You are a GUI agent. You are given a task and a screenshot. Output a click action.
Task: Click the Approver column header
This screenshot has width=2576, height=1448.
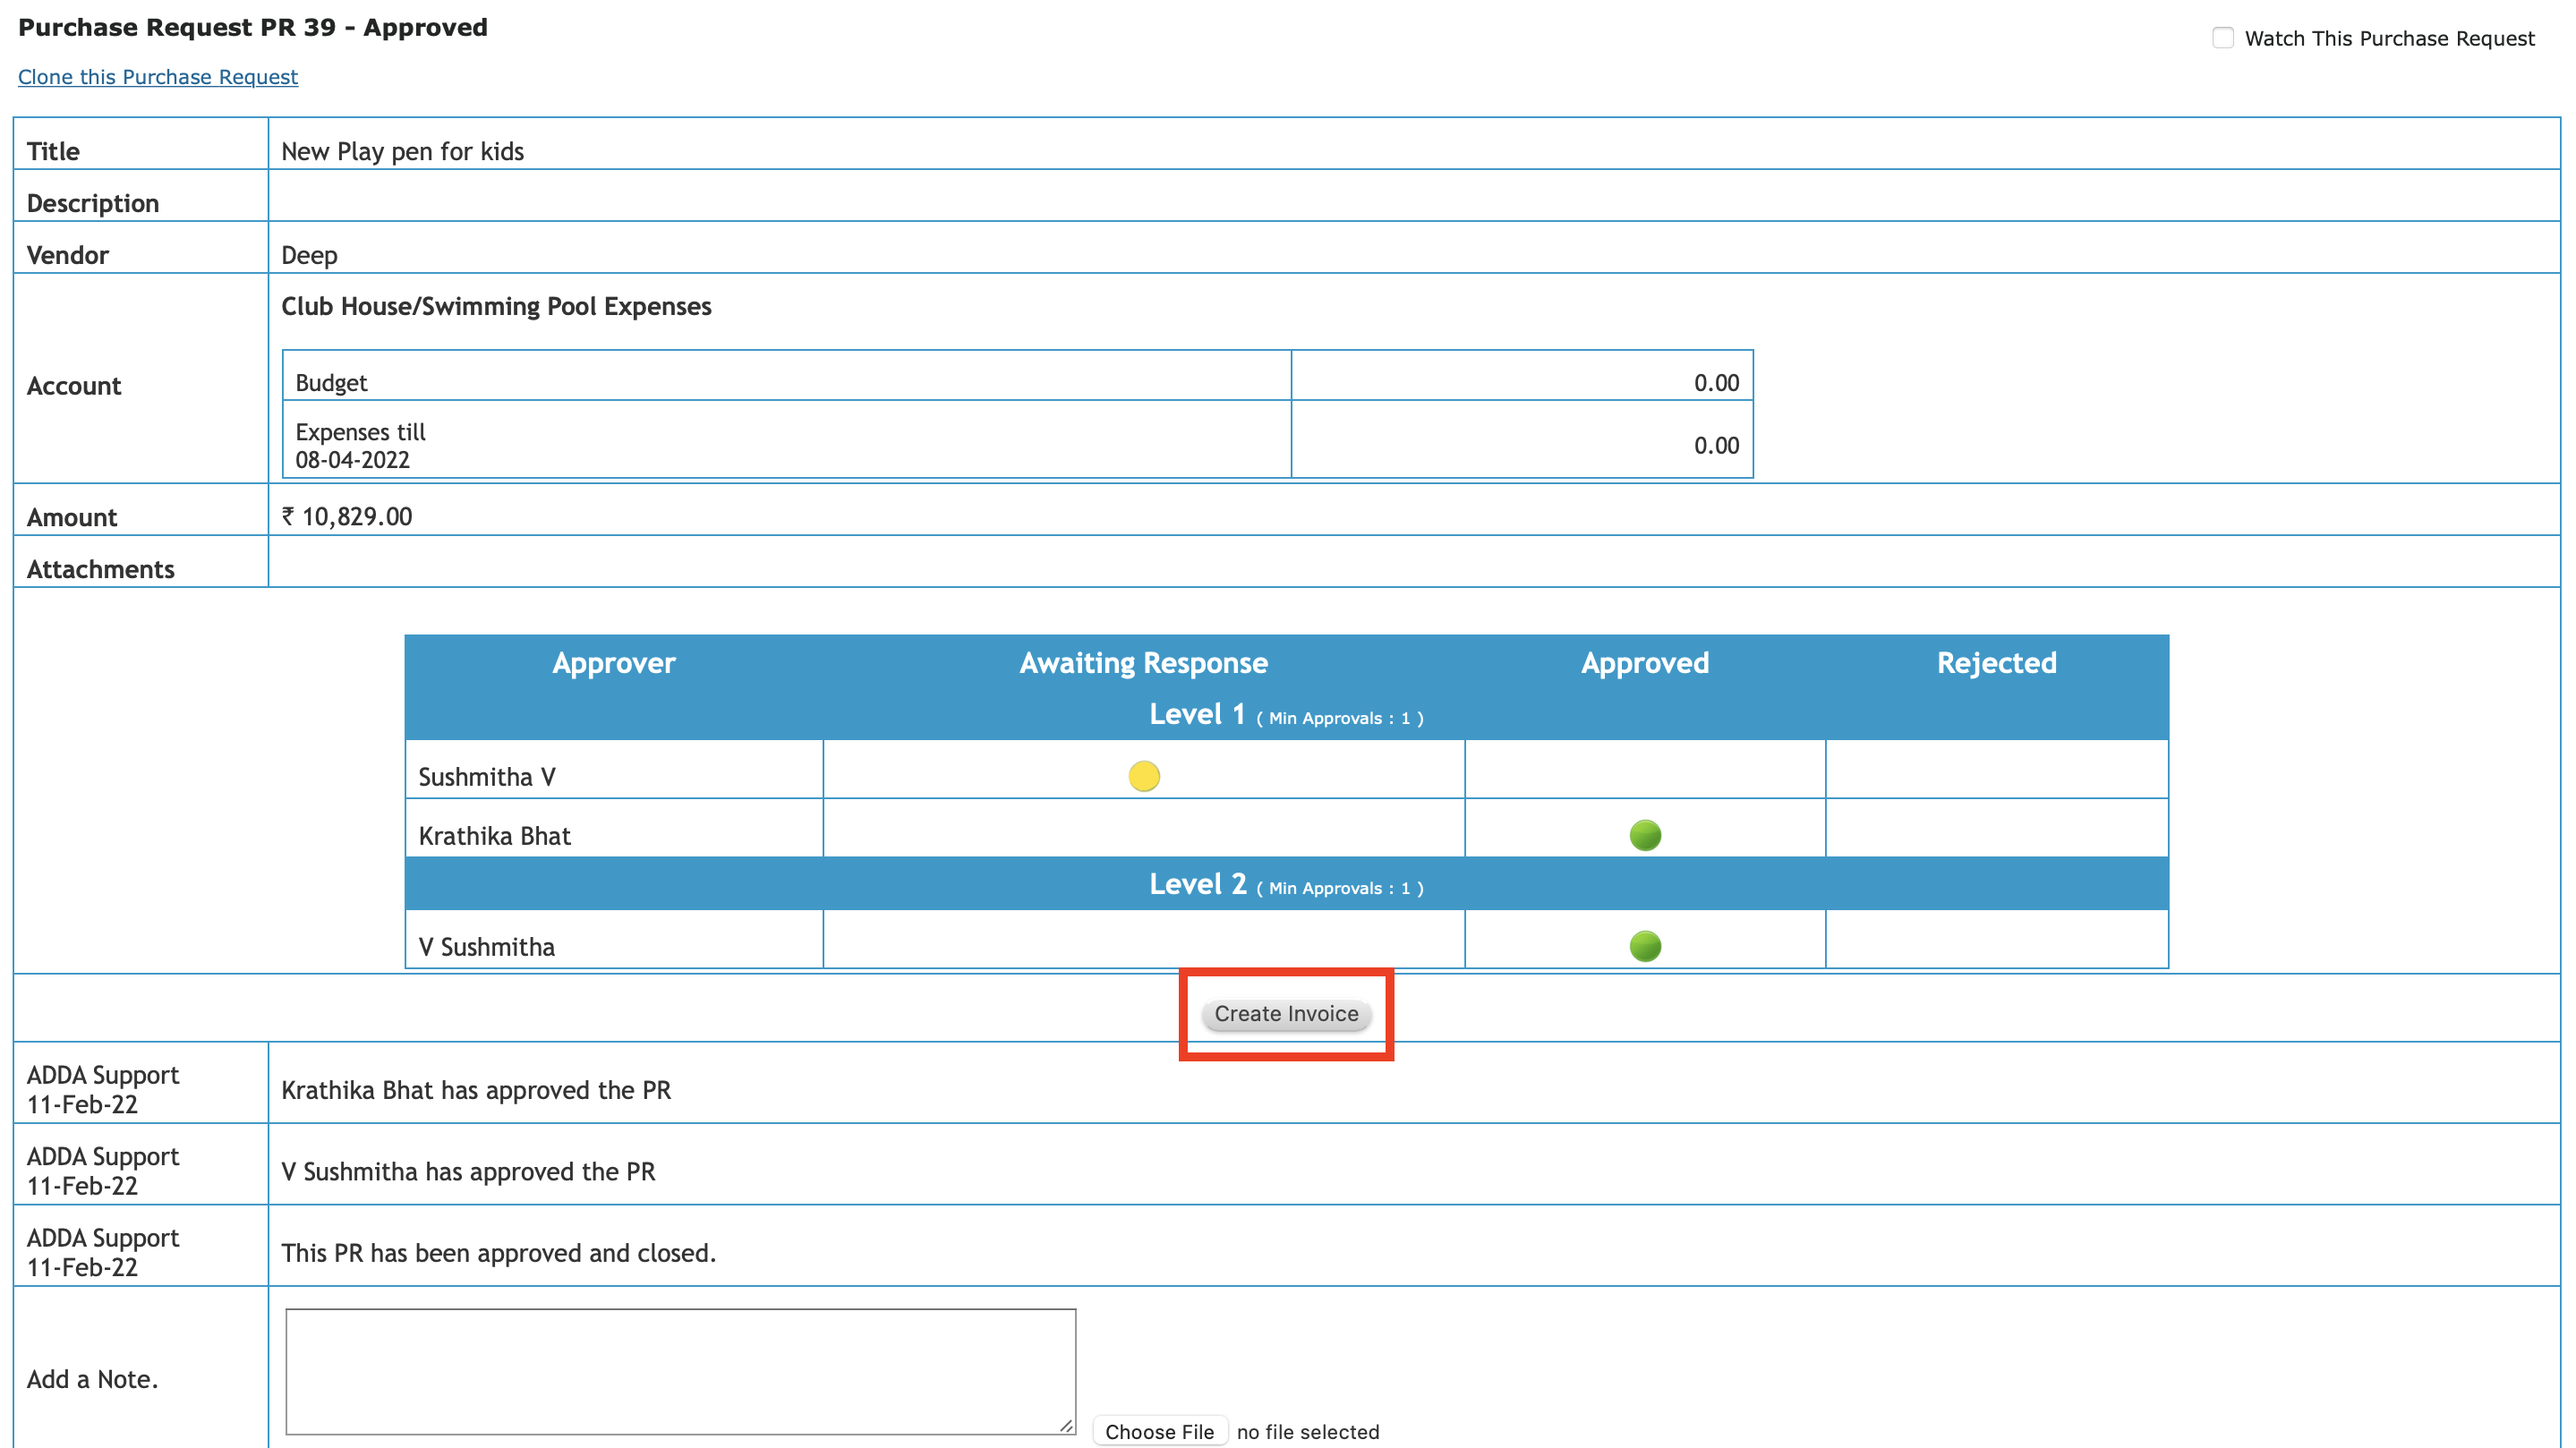[613, 662]
